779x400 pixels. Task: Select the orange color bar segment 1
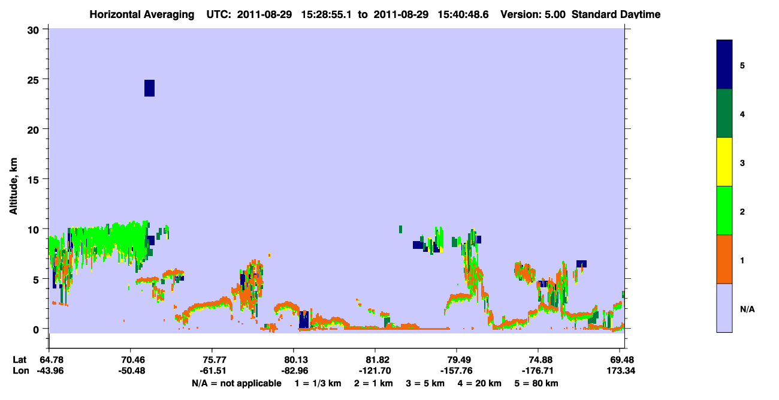click(x=724, y=259)
